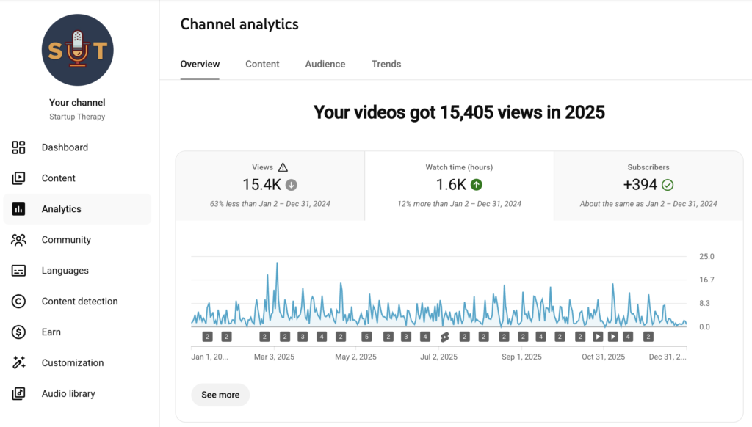Click the See more button
Viewport: 752px width, 427px height.
click(220, 395)
